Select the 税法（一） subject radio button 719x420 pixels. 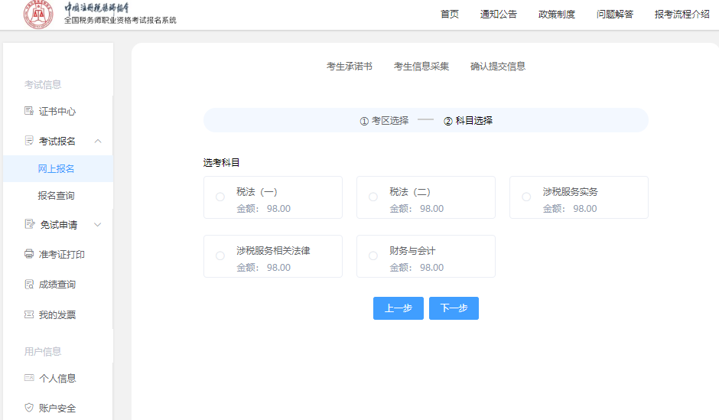click(220, 197)
